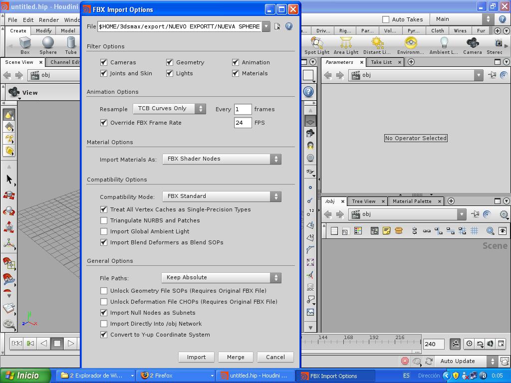Toggle Joints and Skin checkbox
The height and width of the screenshot is (383, 511).
point(104,73)
